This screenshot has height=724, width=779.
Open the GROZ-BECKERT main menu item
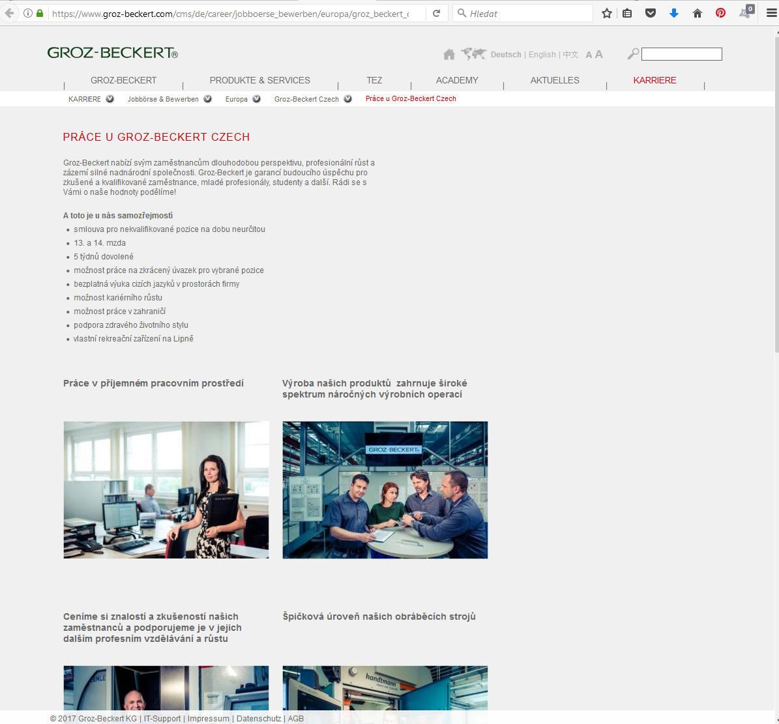click(x=123, y=80)
